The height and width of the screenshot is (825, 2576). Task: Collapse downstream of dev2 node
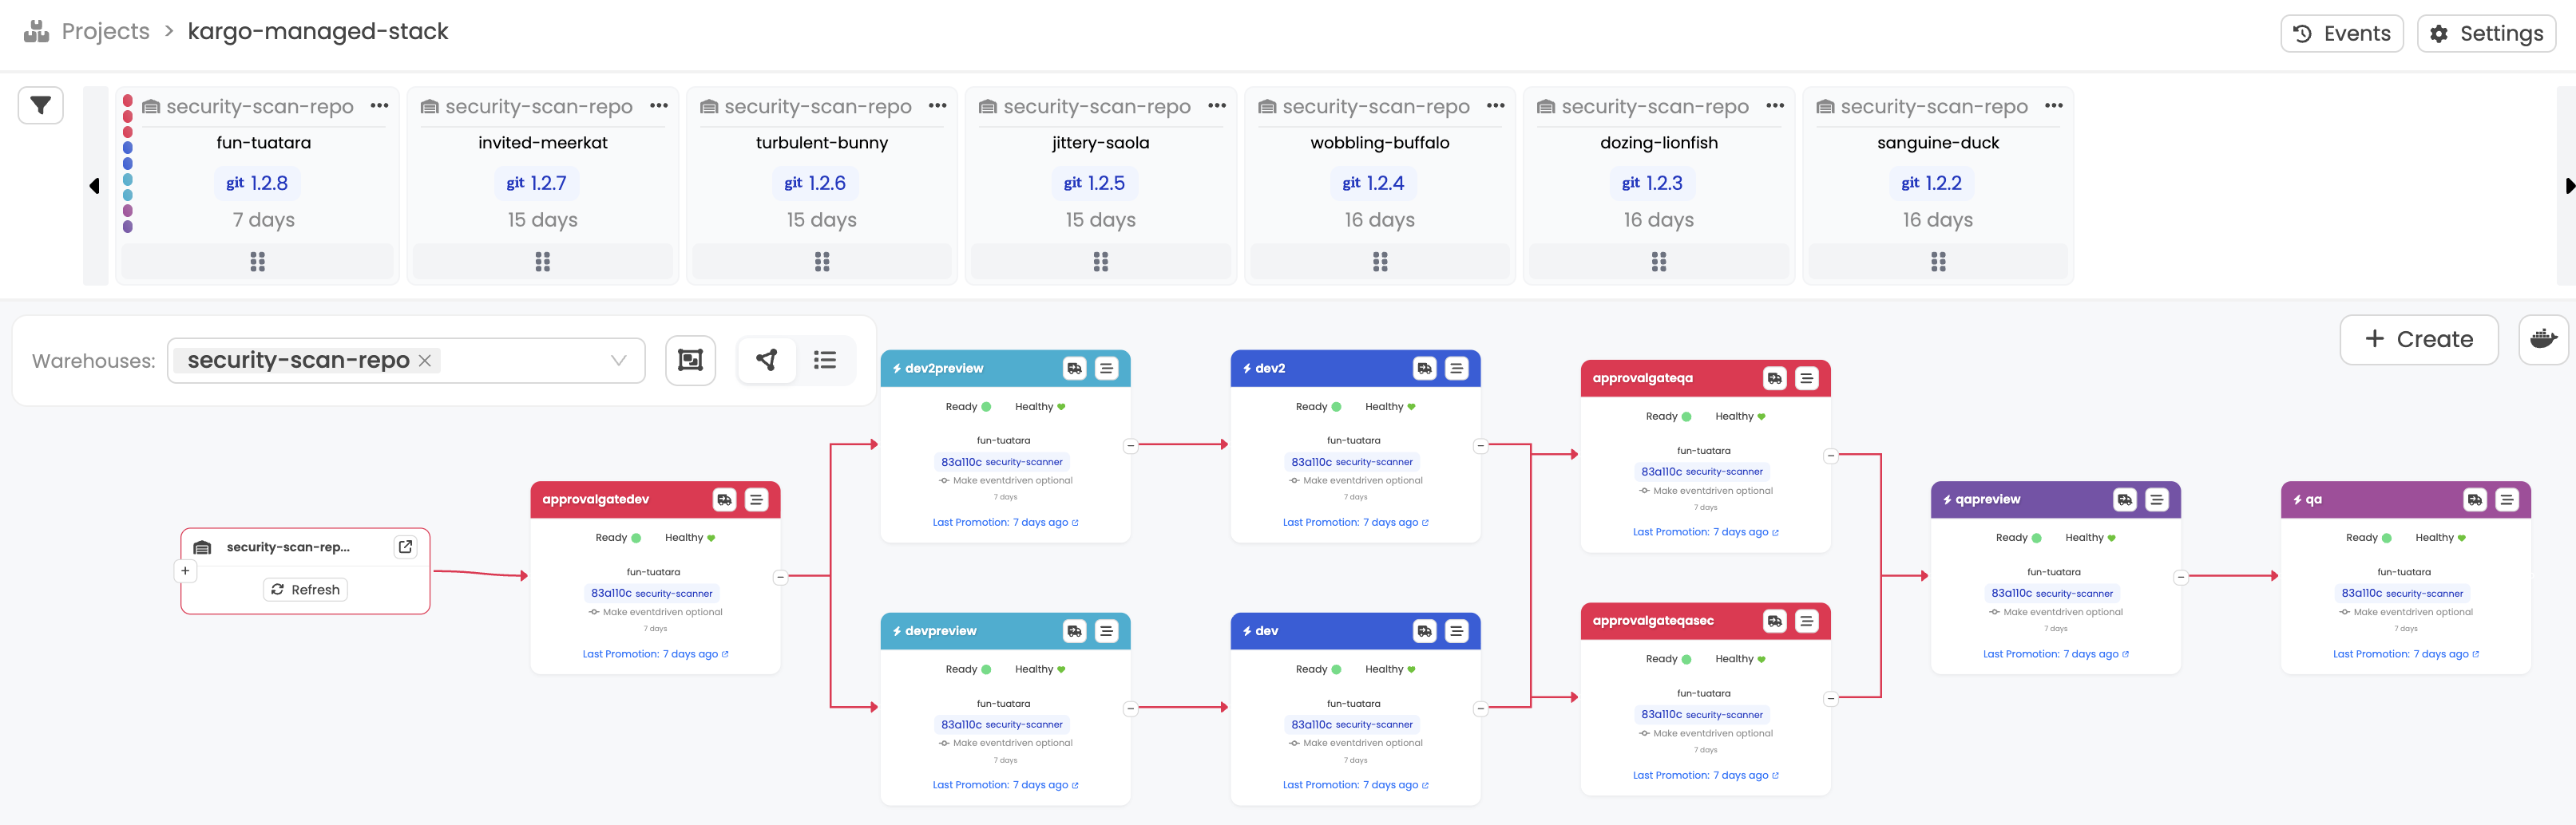1481,447
